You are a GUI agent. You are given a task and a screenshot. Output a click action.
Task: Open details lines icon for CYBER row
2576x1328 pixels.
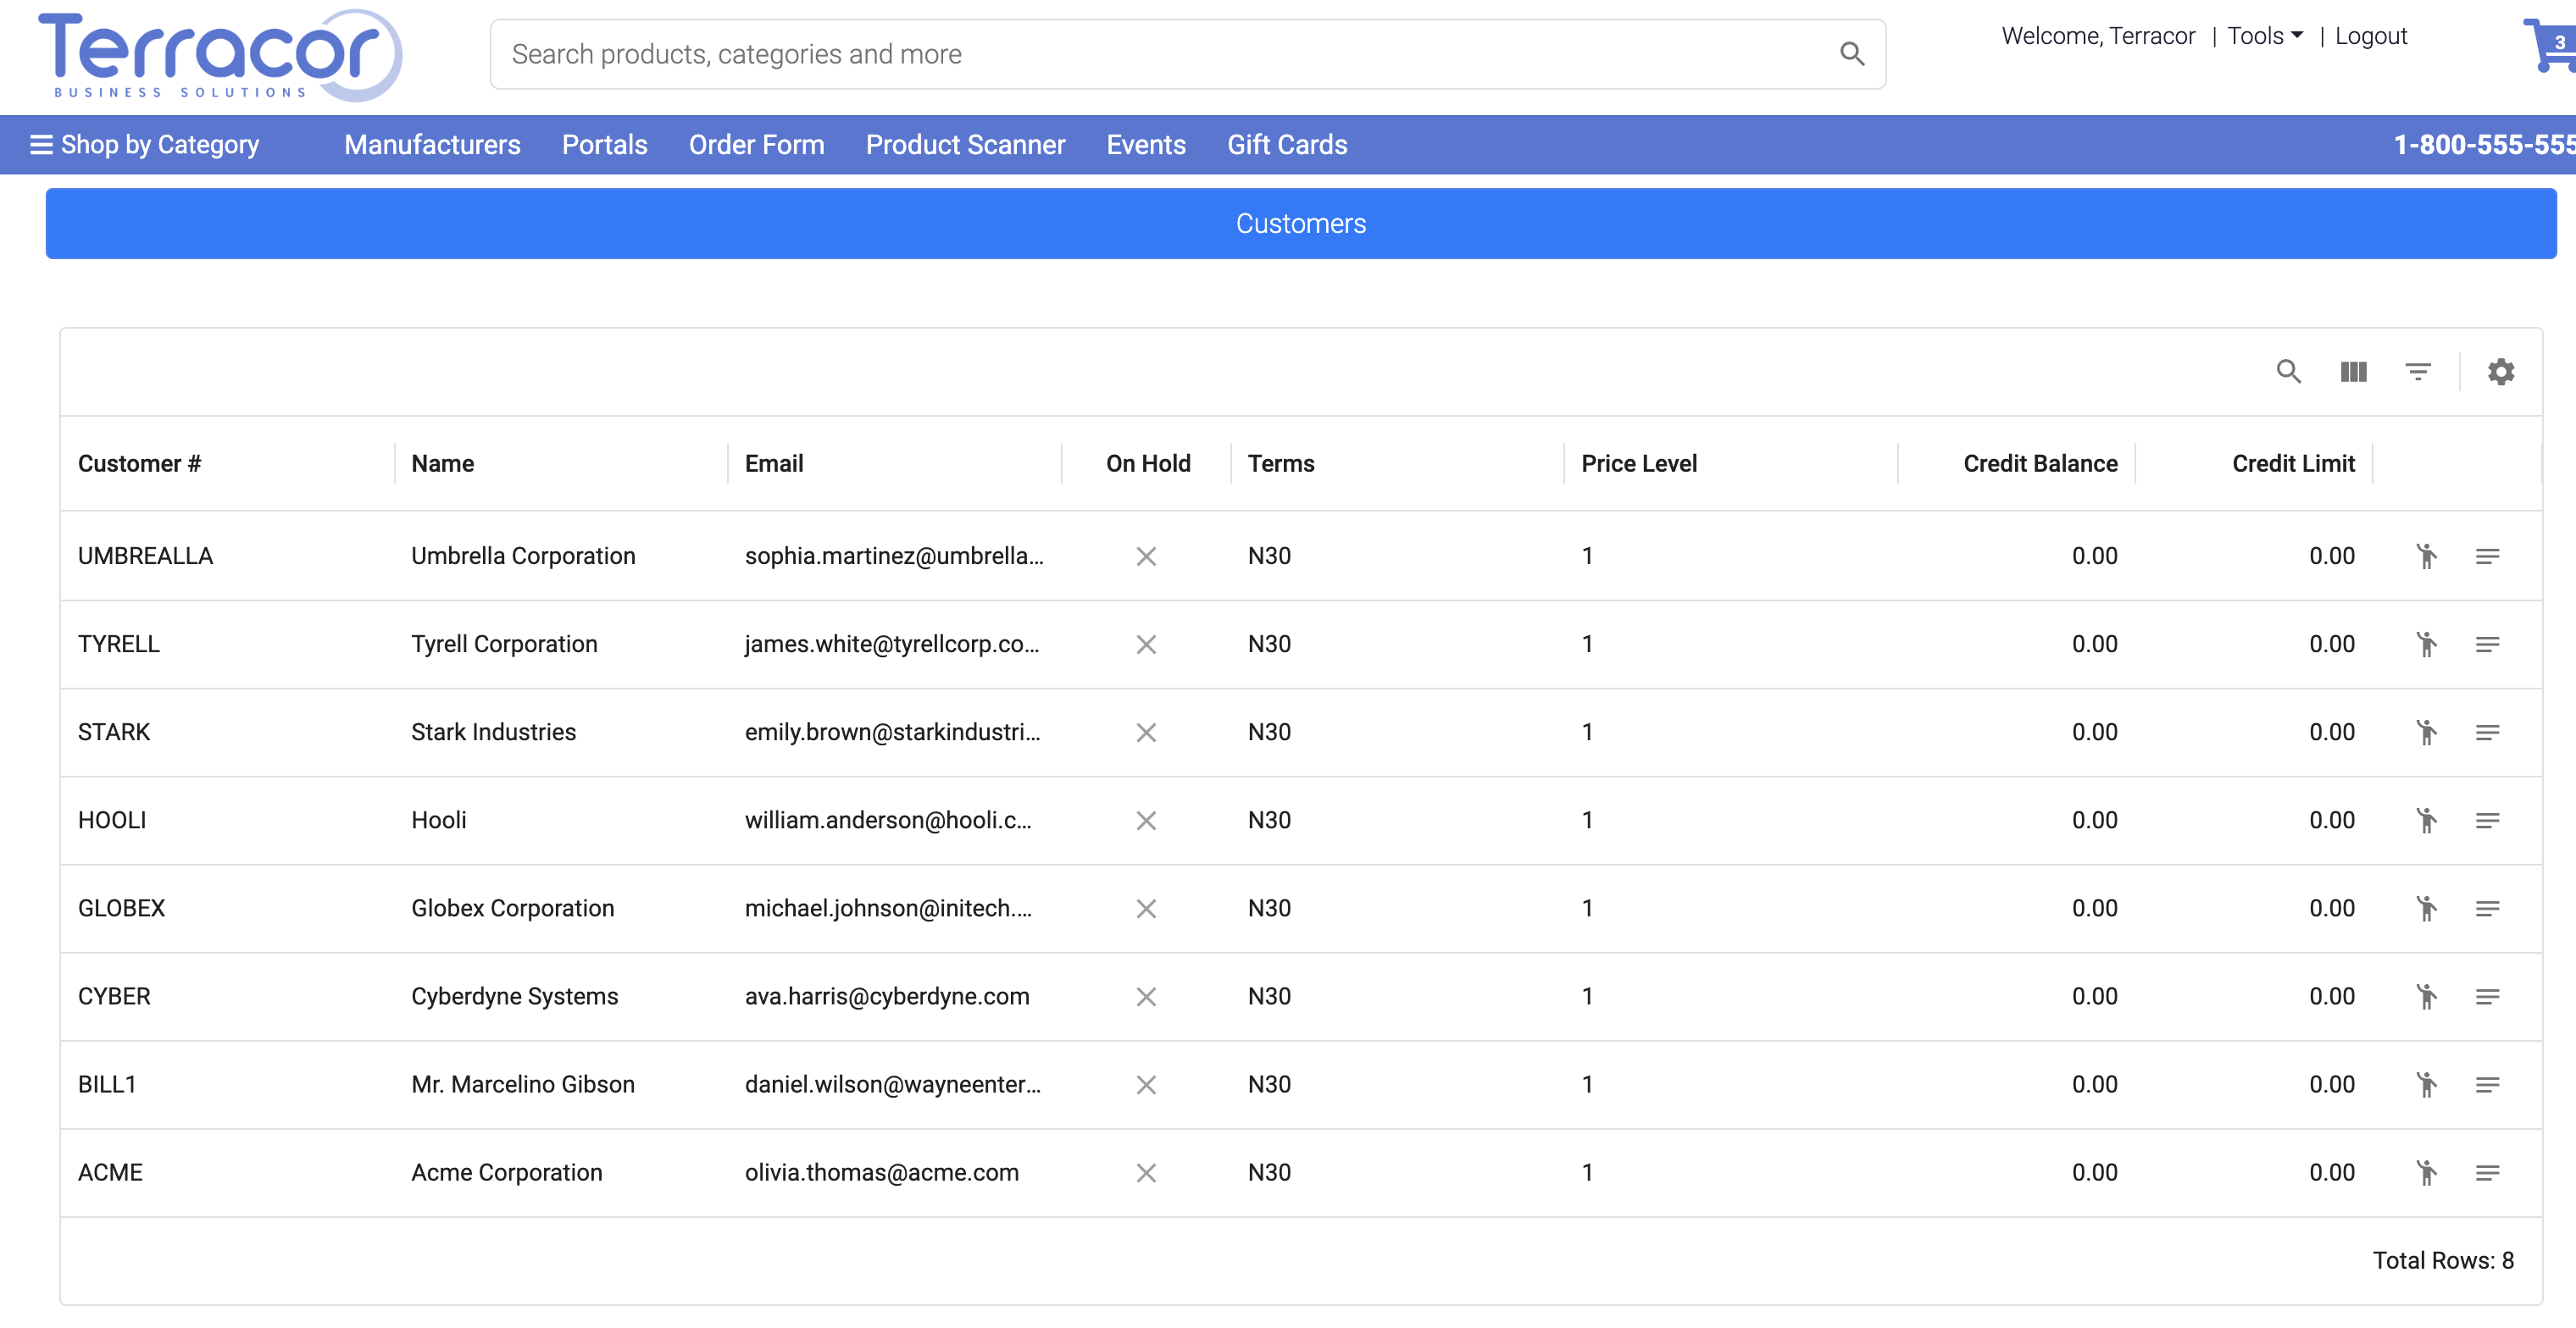(2487, 995)
